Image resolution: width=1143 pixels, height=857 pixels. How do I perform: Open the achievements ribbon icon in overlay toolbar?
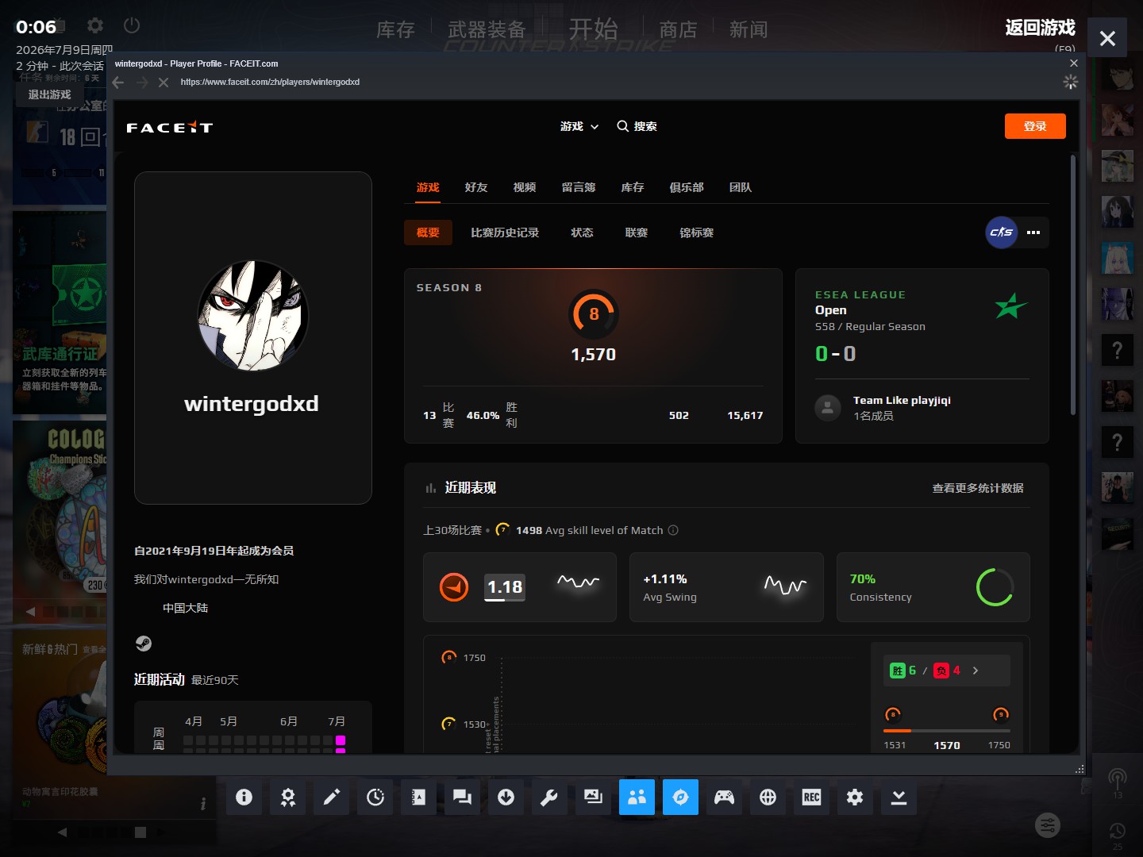tap(287, 797)
